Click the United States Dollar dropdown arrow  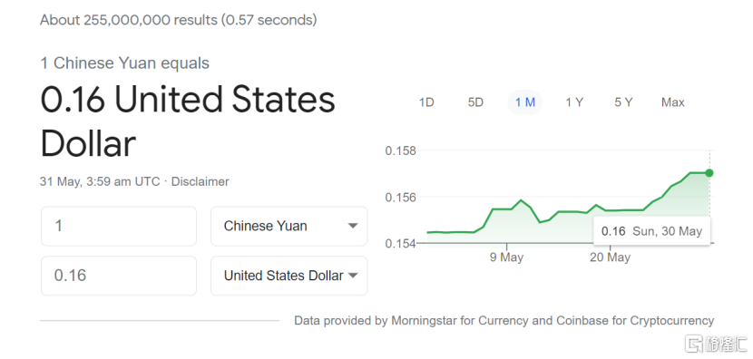coord(353,276)
